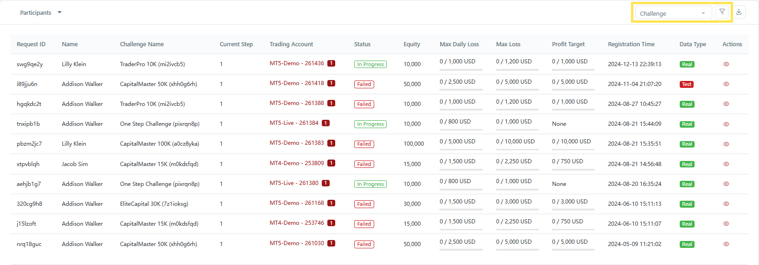The height and width of the screenshot is (265, 759).
Task: Open eye action for request i89jju6n
Action: point(726,84)
